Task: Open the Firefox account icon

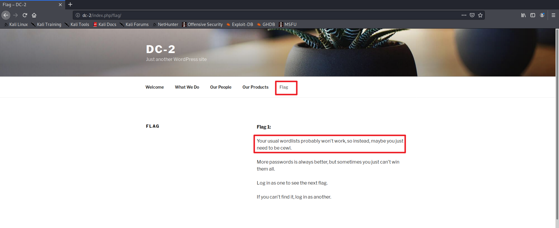Action: (x=542, y=15)
